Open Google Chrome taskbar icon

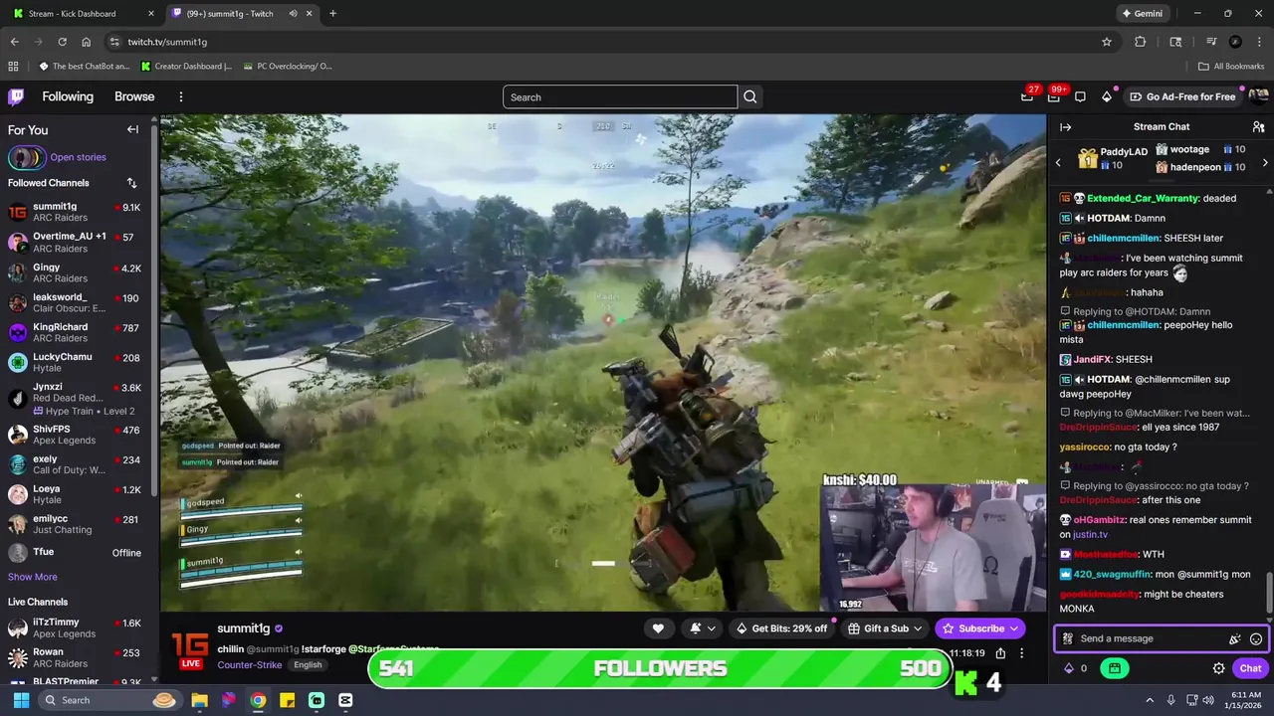(x=258, y=700)
